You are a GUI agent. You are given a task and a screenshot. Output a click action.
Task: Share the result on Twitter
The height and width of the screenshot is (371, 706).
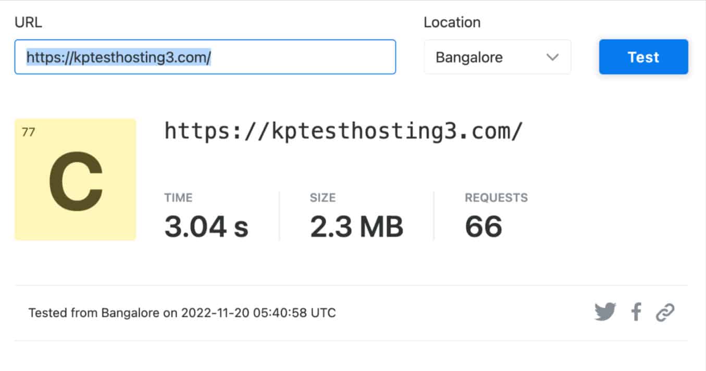[x=605, y=312]
